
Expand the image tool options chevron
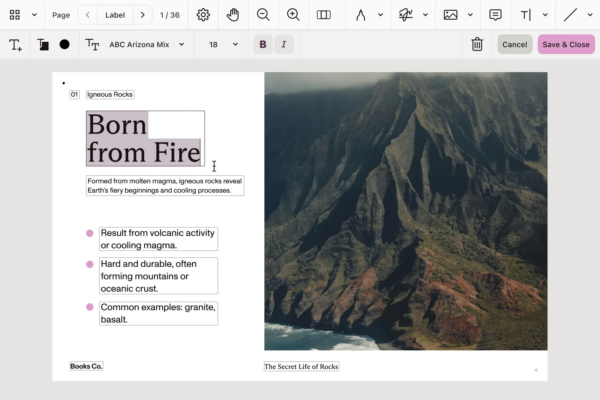[470, 15]
